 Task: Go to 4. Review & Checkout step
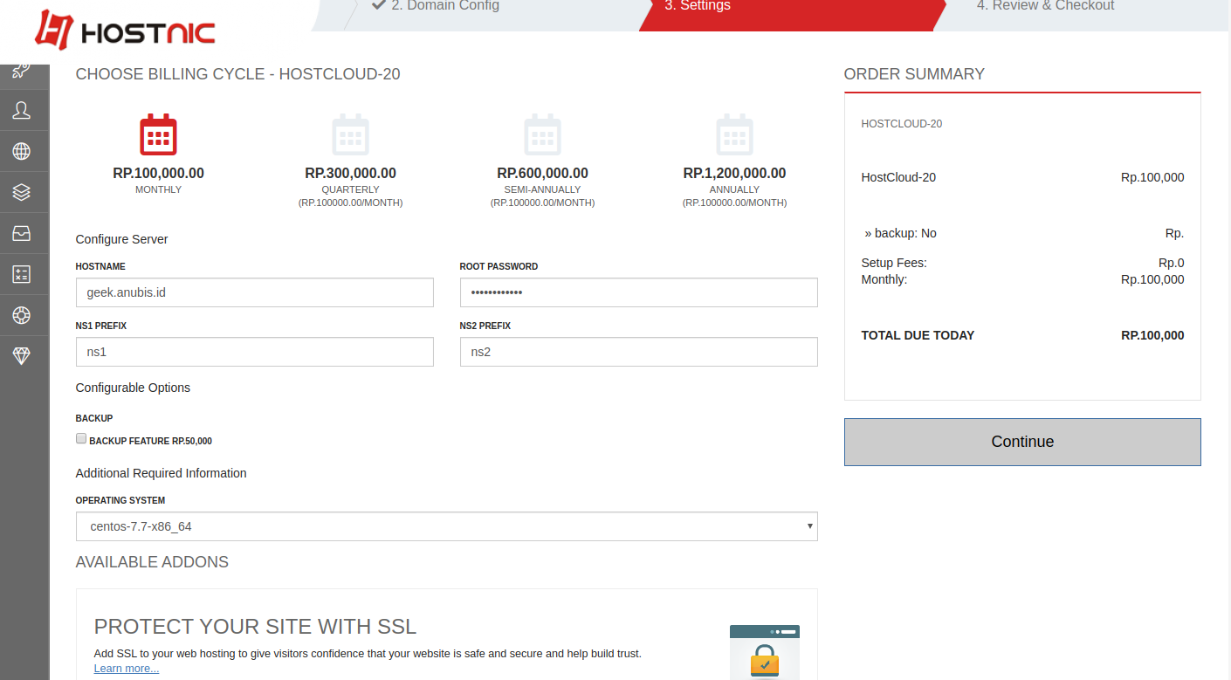1045,6
